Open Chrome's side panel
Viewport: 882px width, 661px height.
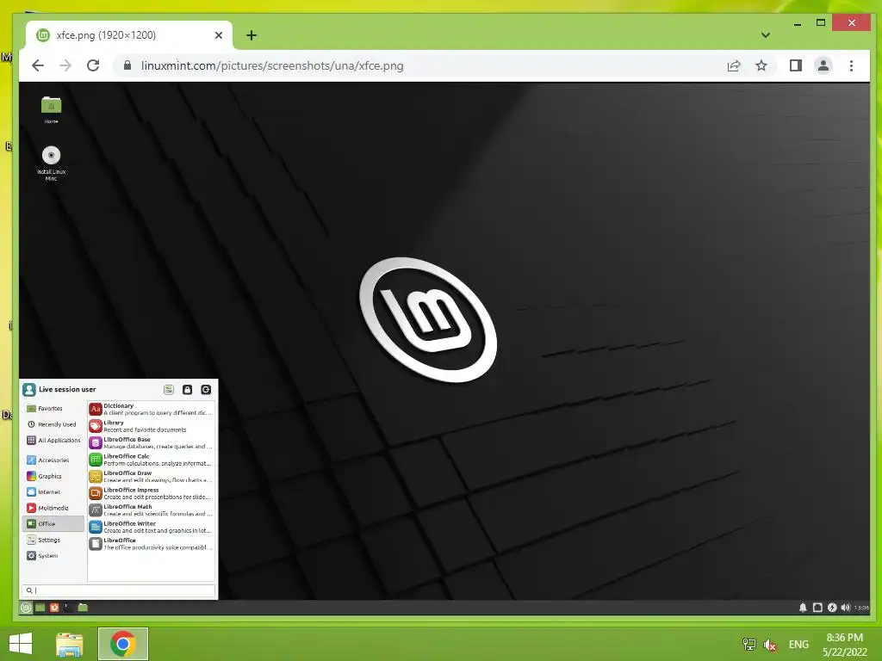click(x=795, y=65)
